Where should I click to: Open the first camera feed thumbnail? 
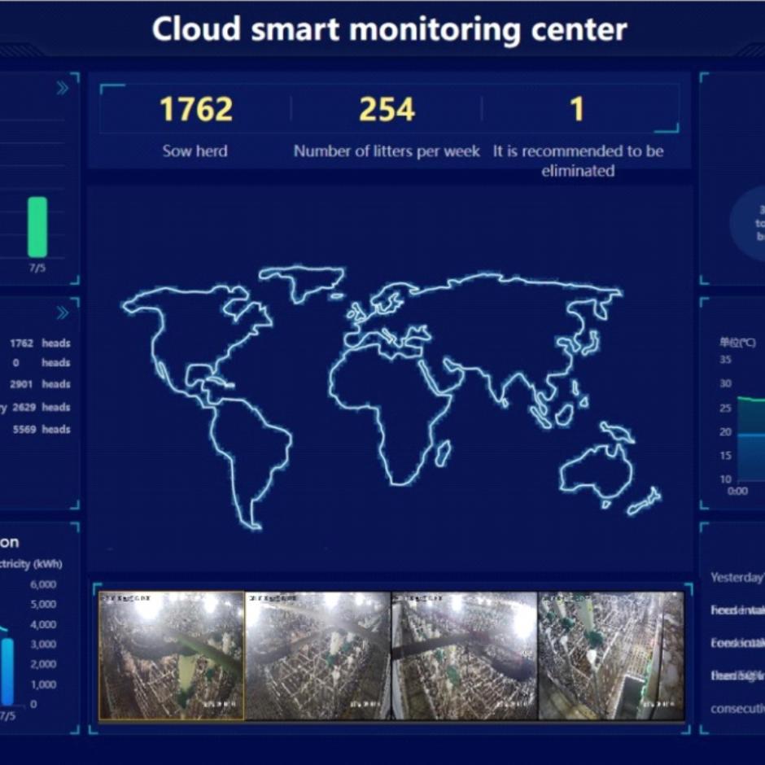coord(171,655)
